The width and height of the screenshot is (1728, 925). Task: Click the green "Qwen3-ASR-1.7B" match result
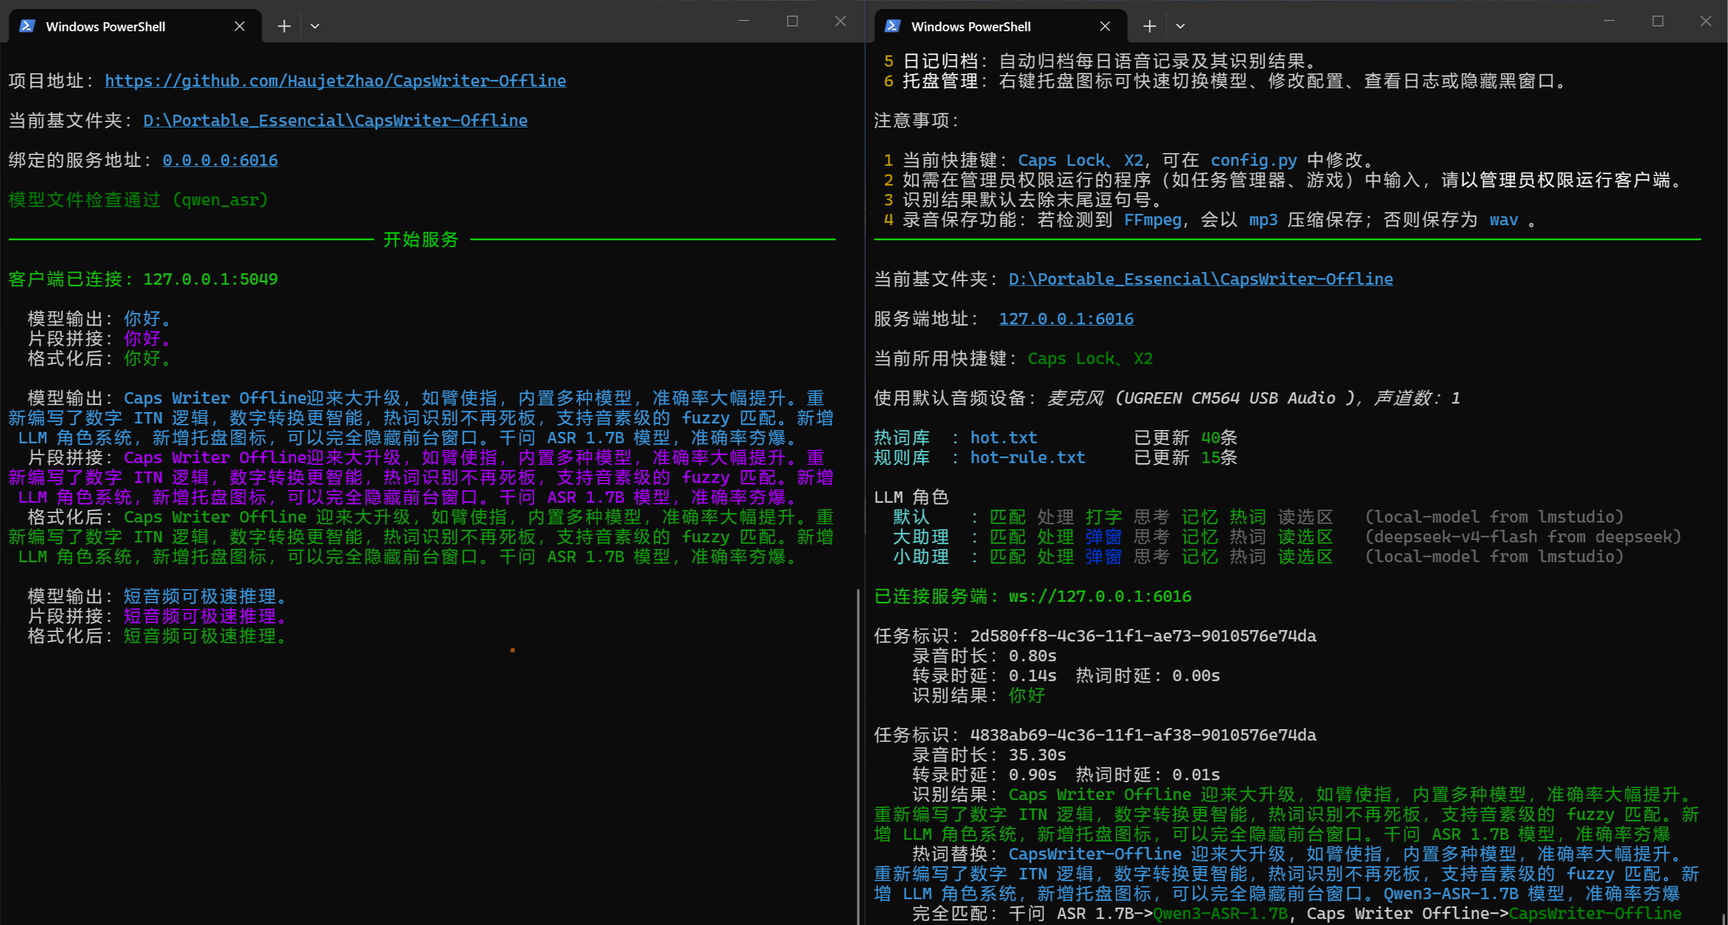click(1220, 914)
